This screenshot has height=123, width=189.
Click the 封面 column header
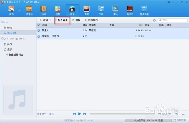click(x=161, y=25)
